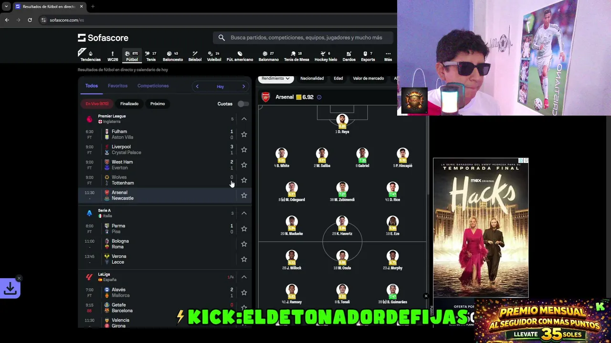Screen dimensions: 611x343
Task: Click the Arsenal rating info icon
Action: [319, 97]
